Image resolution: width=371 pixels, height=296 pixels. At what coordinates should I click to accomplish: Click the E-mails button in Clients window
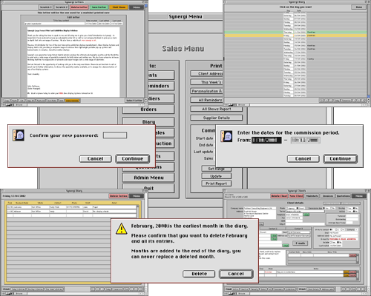[300, 243]
